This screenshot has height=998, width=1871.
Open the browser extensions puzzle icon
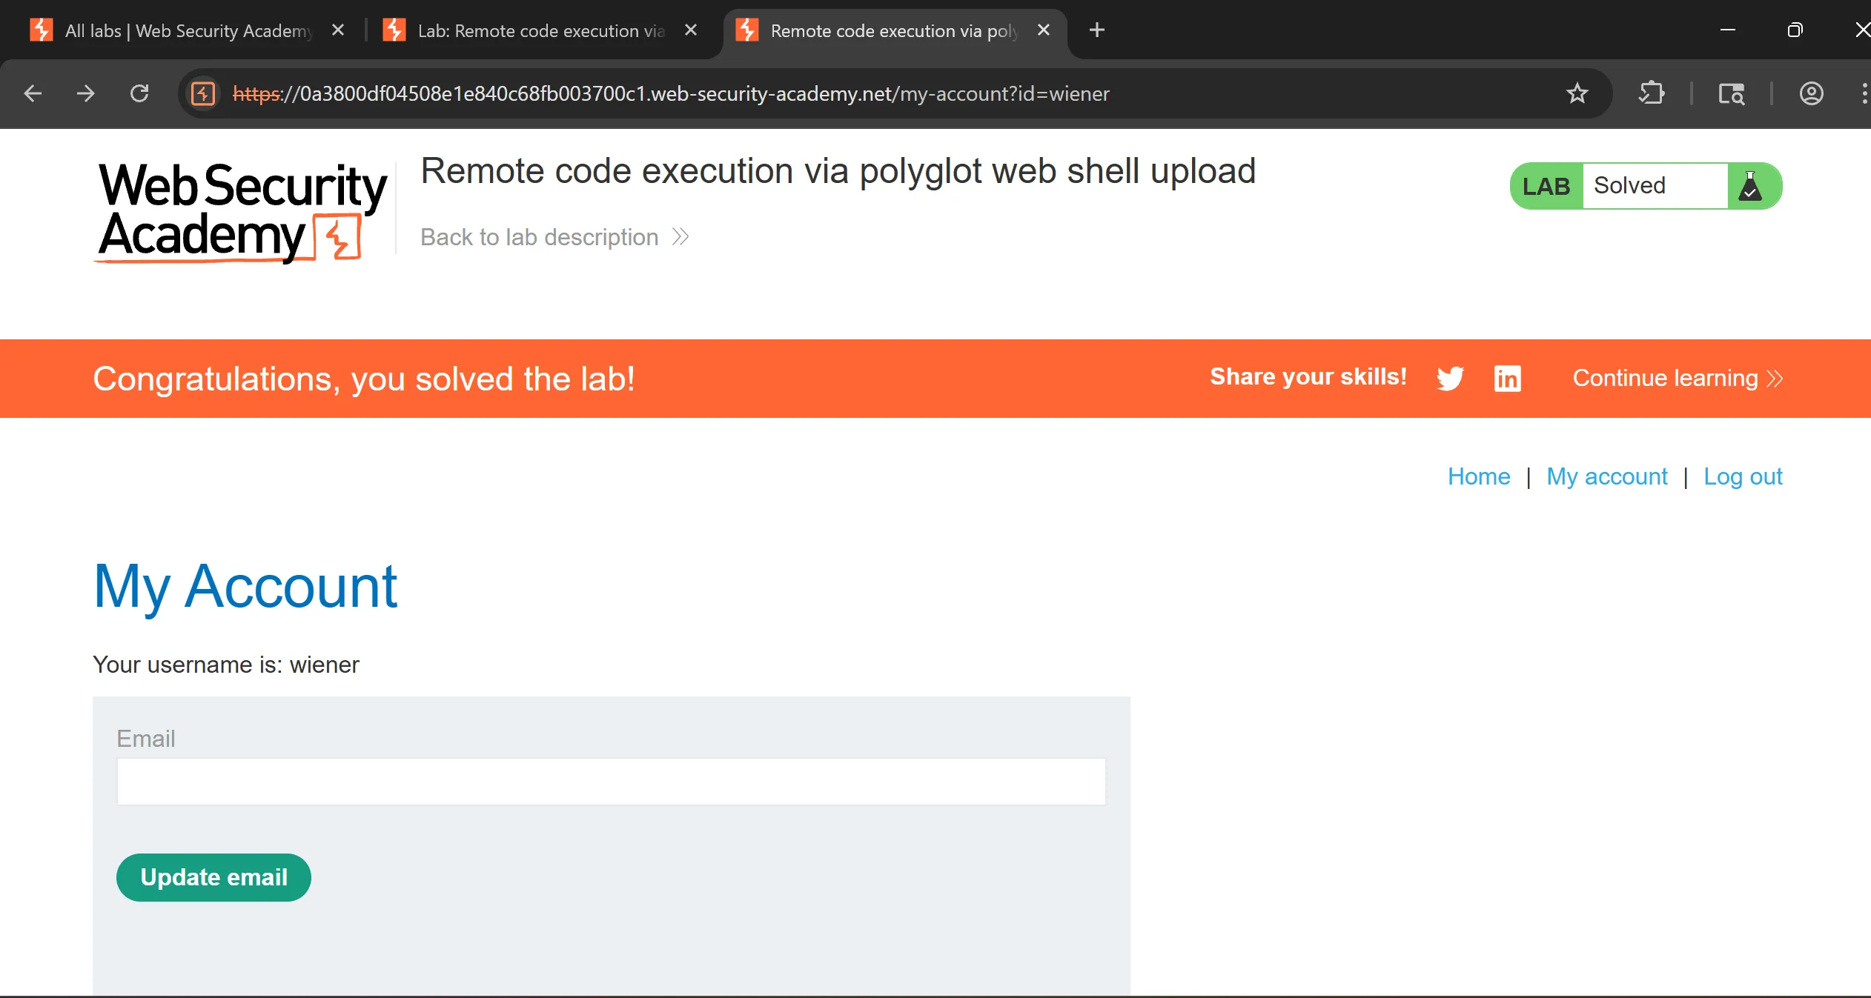[x=1652, y=93]
